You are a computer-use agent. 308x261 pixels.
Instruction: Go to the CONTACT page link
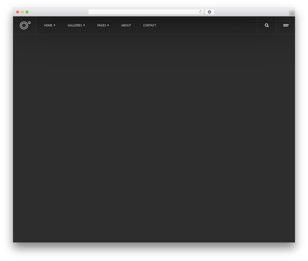pyautogui.click(x=150, y=25)
